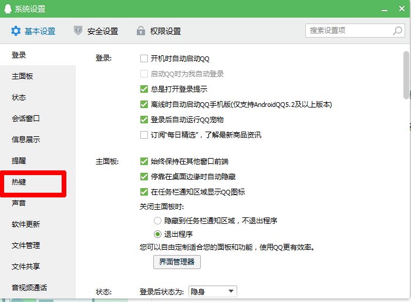This screenshot has width=411, height=302.
Task: Go to 文件管理 in sidebar
Action: pyautogui.click(x=38, y=246)
